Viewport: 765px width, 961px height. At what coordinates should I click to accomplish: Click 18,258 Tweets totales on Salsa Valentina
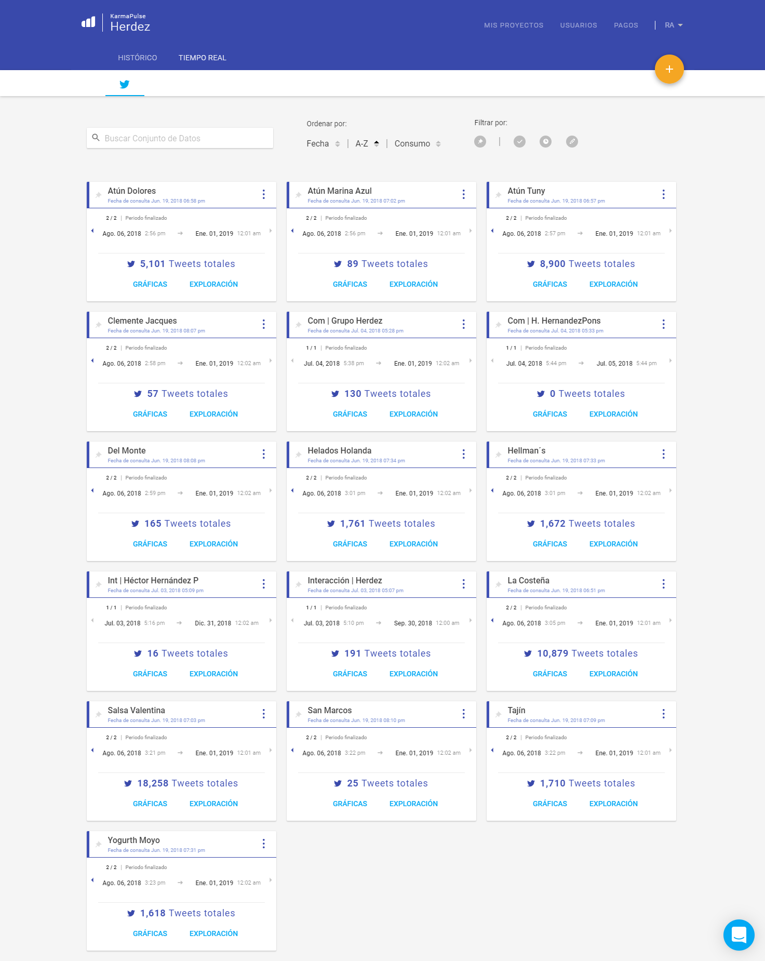coord(181,783)
